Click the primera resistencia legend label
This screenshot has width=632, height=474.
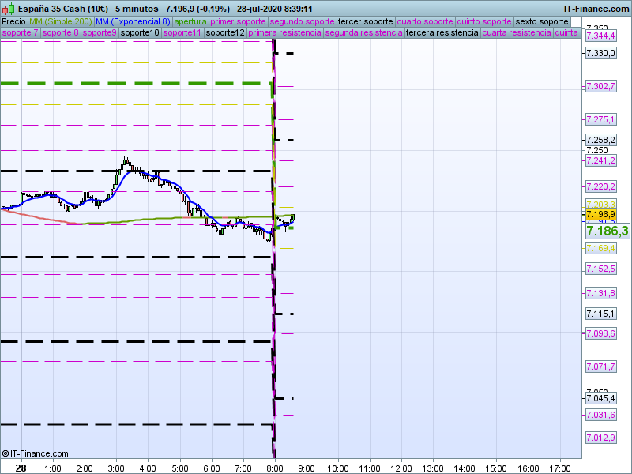pos(284,33)
